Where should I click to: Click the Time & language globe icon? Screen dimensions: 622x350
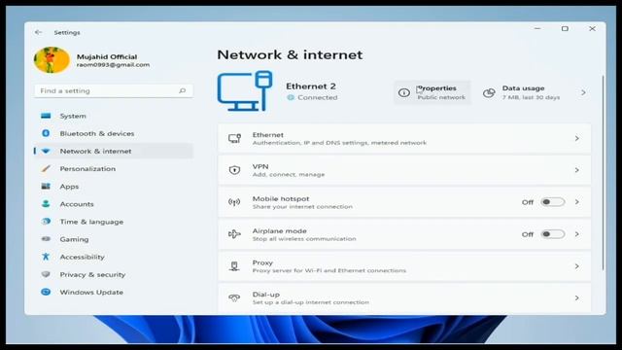pyautogui.click(x=46, y=222)
